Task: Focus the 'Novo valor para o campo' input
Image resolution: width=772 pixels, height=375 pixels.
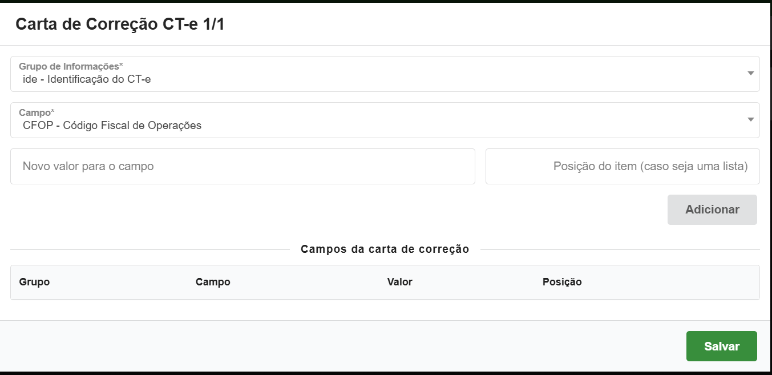Action: coord(242,167)
